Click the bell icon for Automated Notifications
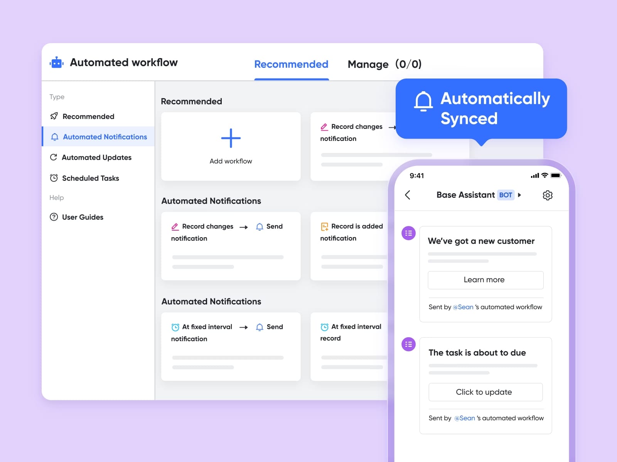Screen dimensions: 617x462 (54, 137)
